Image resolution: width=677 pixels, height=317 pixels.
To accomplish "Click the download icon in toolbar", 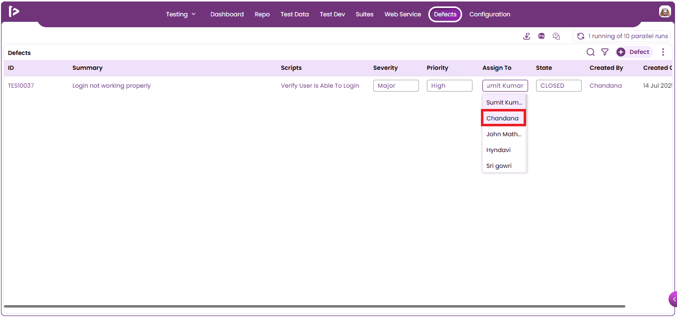I will pos(527,36).
